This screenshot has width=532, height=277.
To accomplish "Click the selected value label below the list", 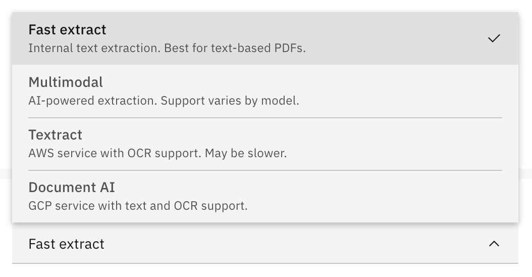I will coord(67,244).
